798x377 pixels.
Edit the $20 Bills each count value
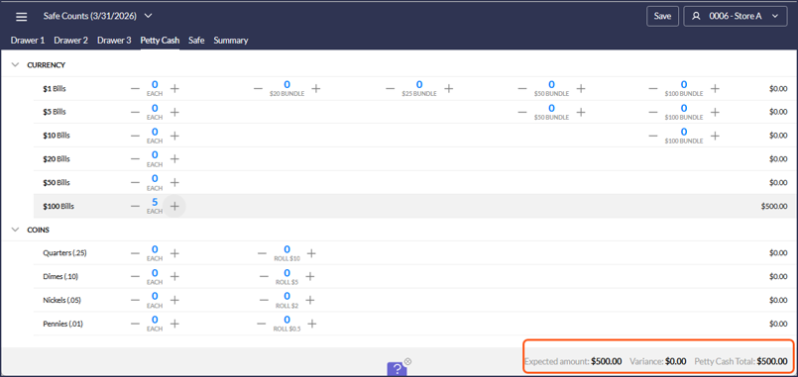tap(155, 155)
